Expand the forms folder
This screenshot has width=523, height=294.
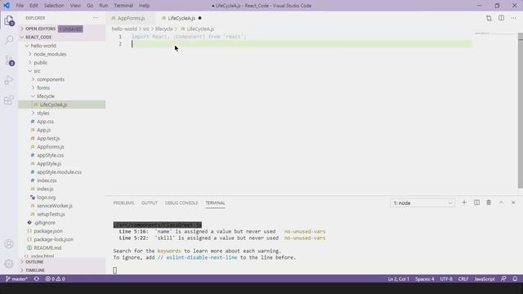[x=62, y=87]
